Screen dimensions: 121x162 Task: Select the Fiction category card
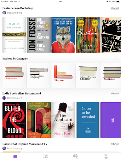[63, 75]
